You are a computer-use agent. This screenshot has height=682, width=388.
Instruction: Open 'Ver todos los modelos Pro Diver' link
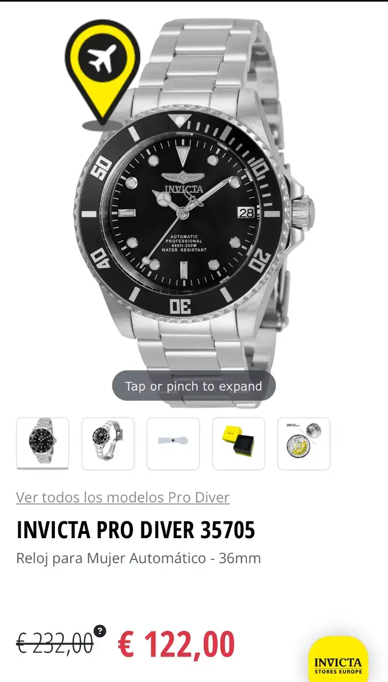point(123,497)
